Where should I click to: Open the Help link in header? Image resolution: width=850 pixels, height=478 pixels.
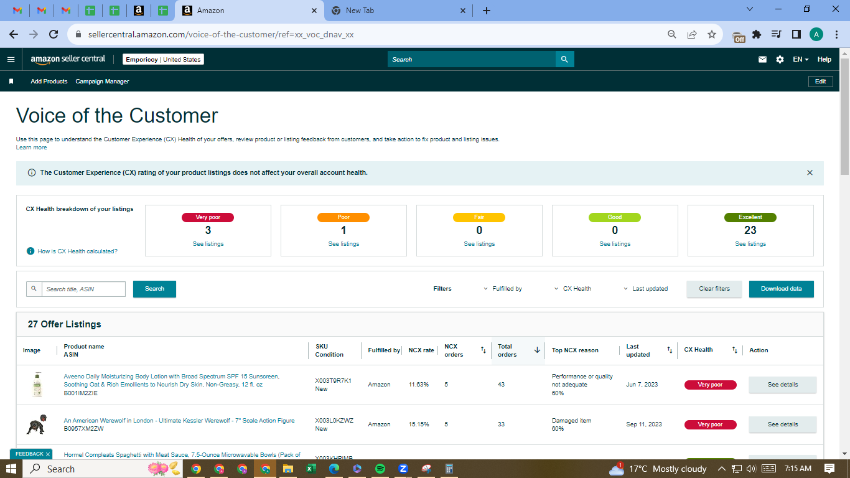pos(824,60)
